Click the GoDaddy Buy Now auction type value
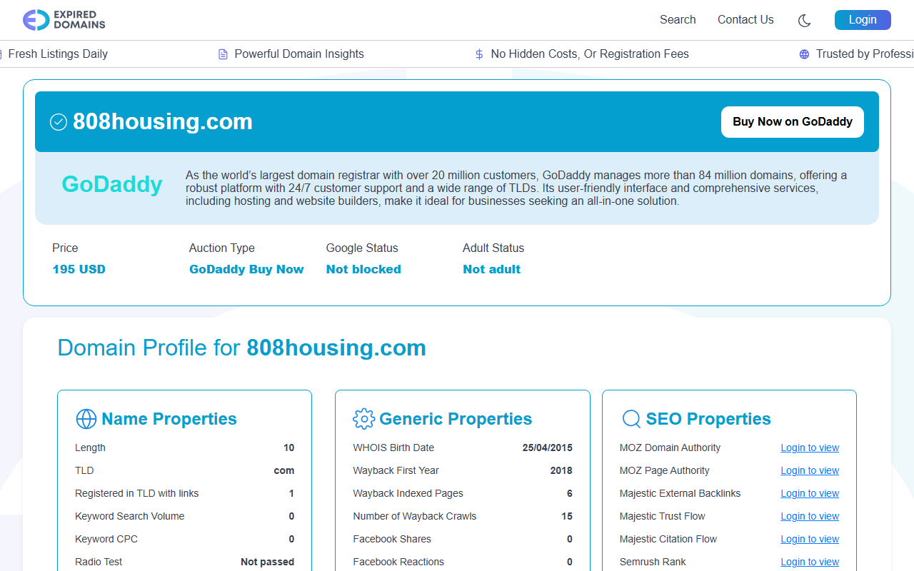914x571 pixels. 246,269
